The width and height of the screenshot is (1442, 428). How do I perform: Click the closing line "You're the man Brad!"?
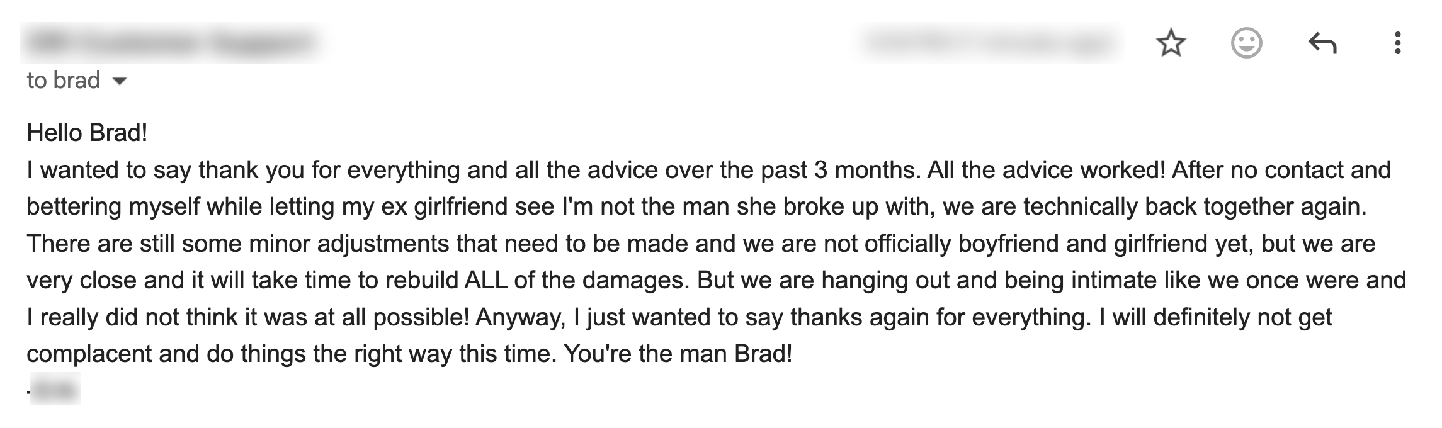click(x=678, y=354)
